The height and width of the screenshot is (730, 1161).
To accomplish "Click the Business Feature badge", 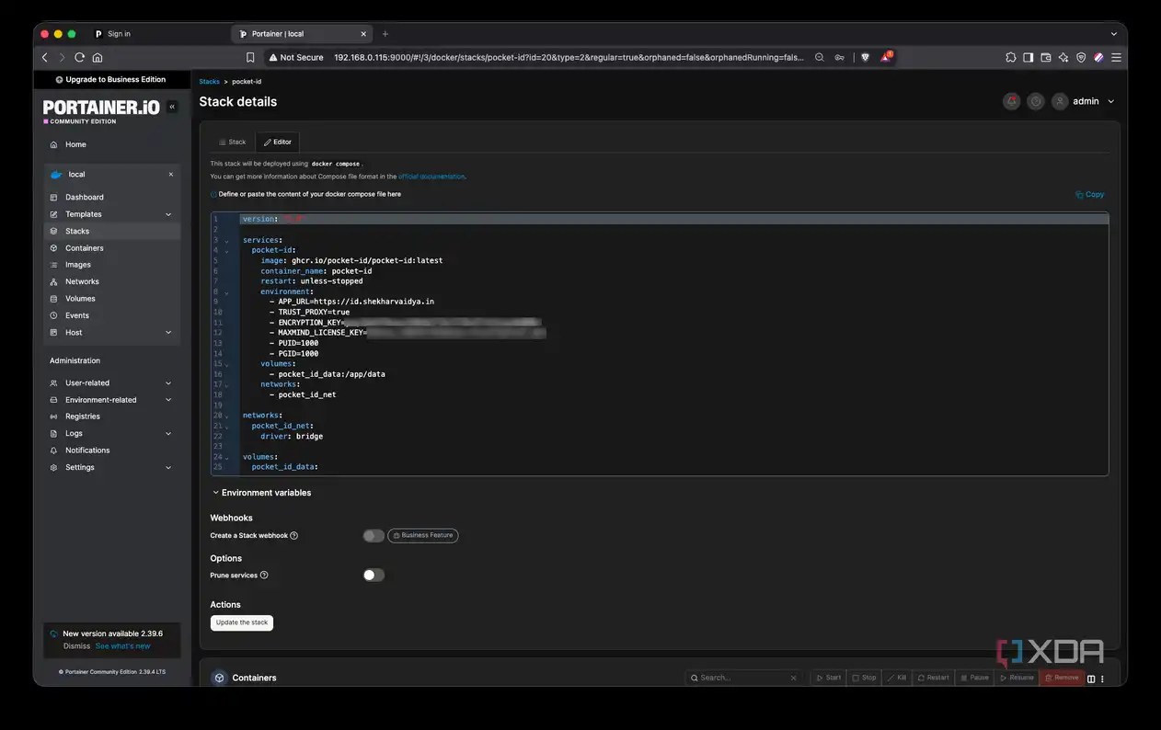I will [x=423, y=536].
